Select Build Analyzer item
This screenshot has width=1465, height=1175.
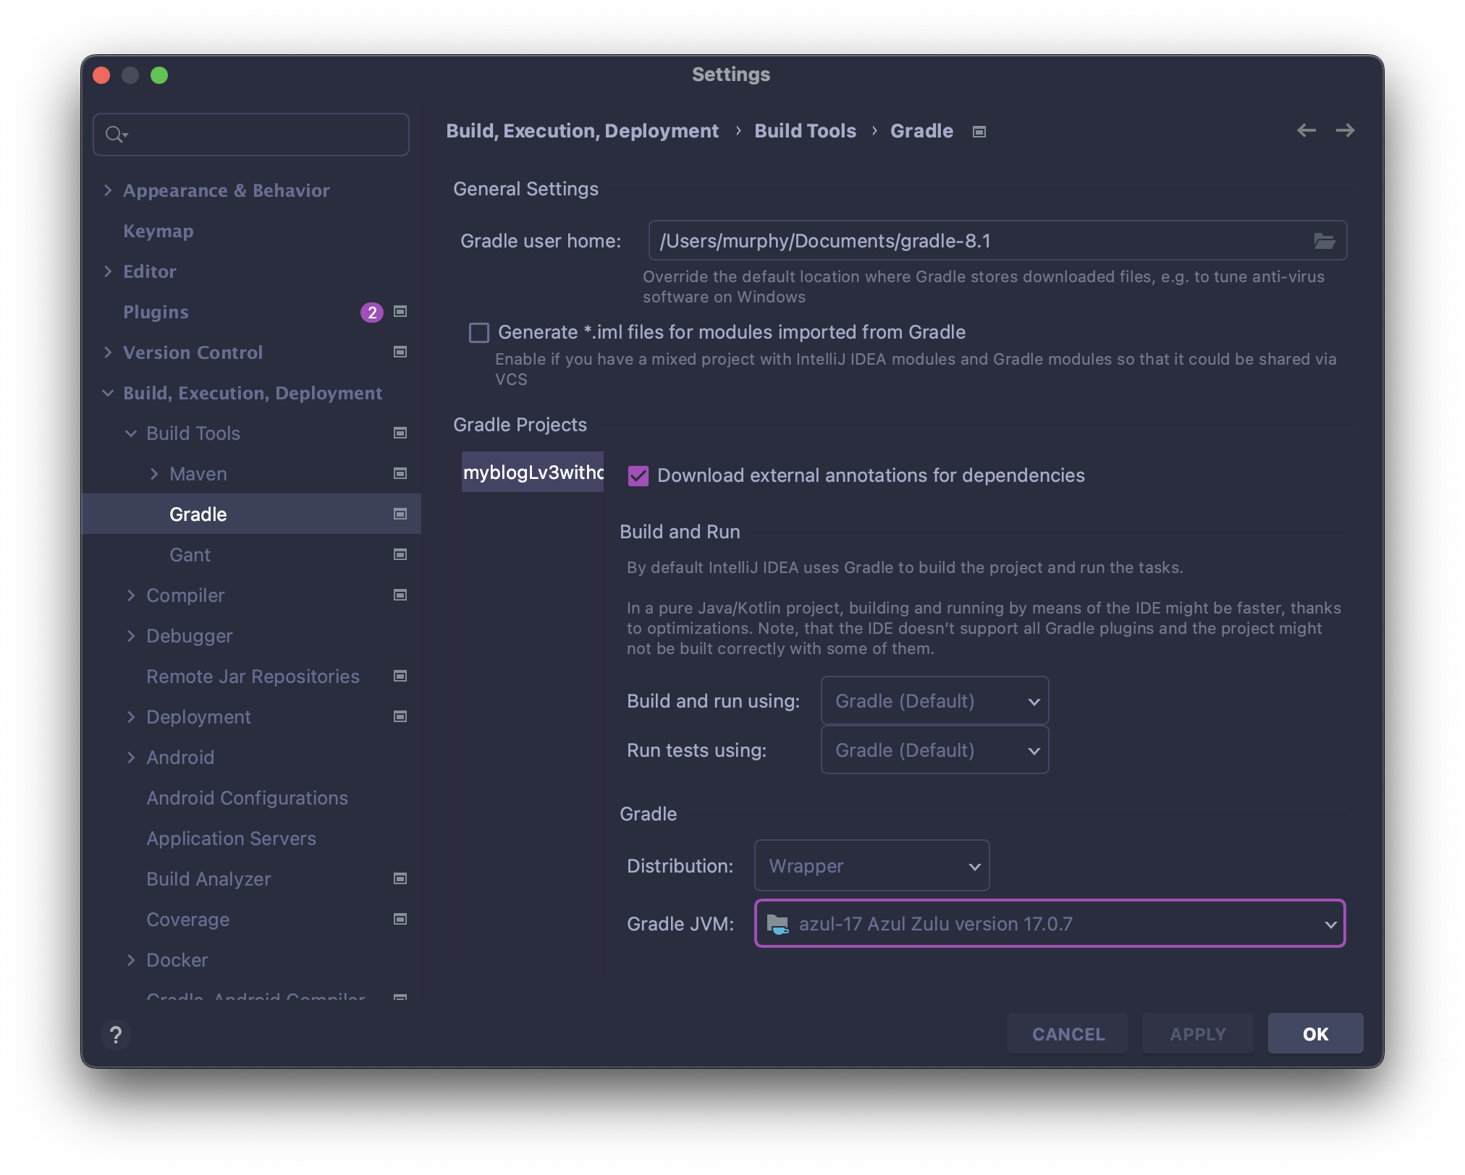pyautogui.click(x=208, y=879)
